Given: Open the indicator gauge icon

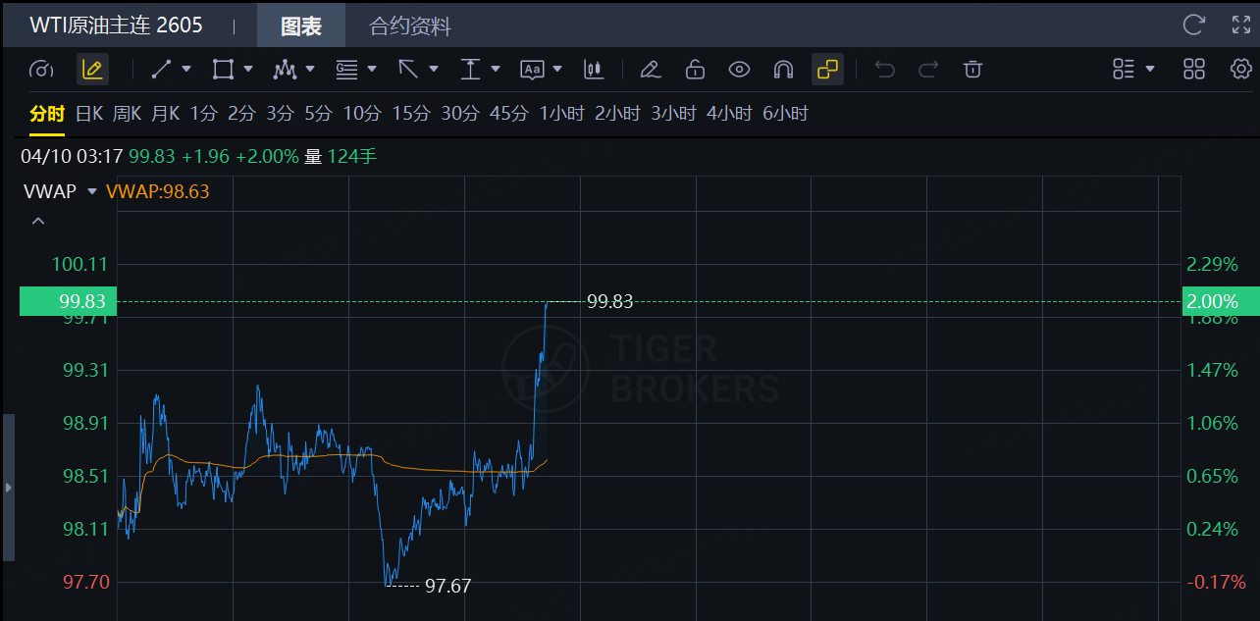Looking at the screenshot, I should 41,70.
